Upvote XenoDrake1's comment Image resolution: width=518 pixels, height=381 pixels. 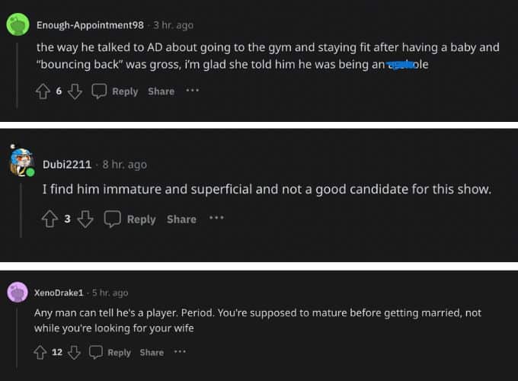tap(40, 352)
